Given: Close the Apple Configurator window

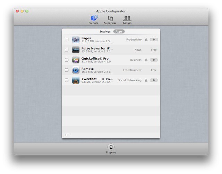Looking at the screenshot, I should click(x=17, y=11).
